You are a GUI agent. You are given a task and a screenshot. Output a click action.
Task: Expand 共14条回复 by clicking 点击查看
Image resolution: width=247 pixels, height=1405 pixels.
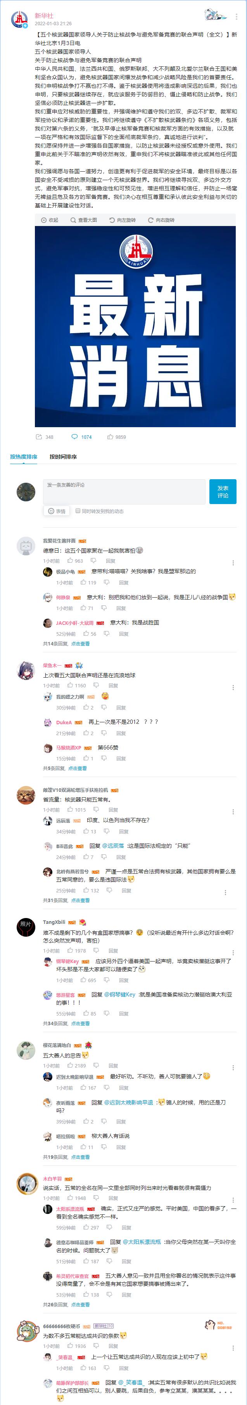(x=81, y=643)
